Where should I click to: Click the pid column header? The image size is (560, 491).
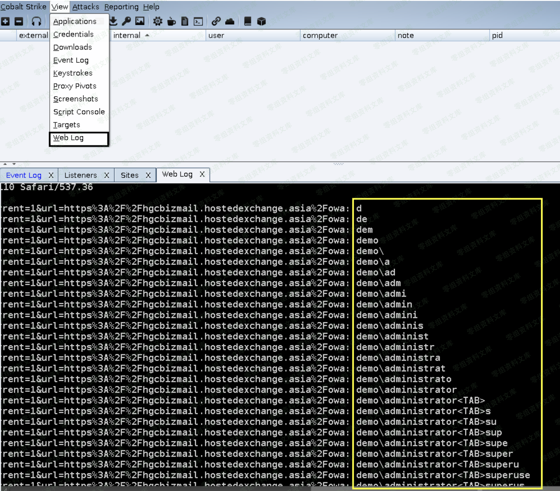click(x=497, y=35)
